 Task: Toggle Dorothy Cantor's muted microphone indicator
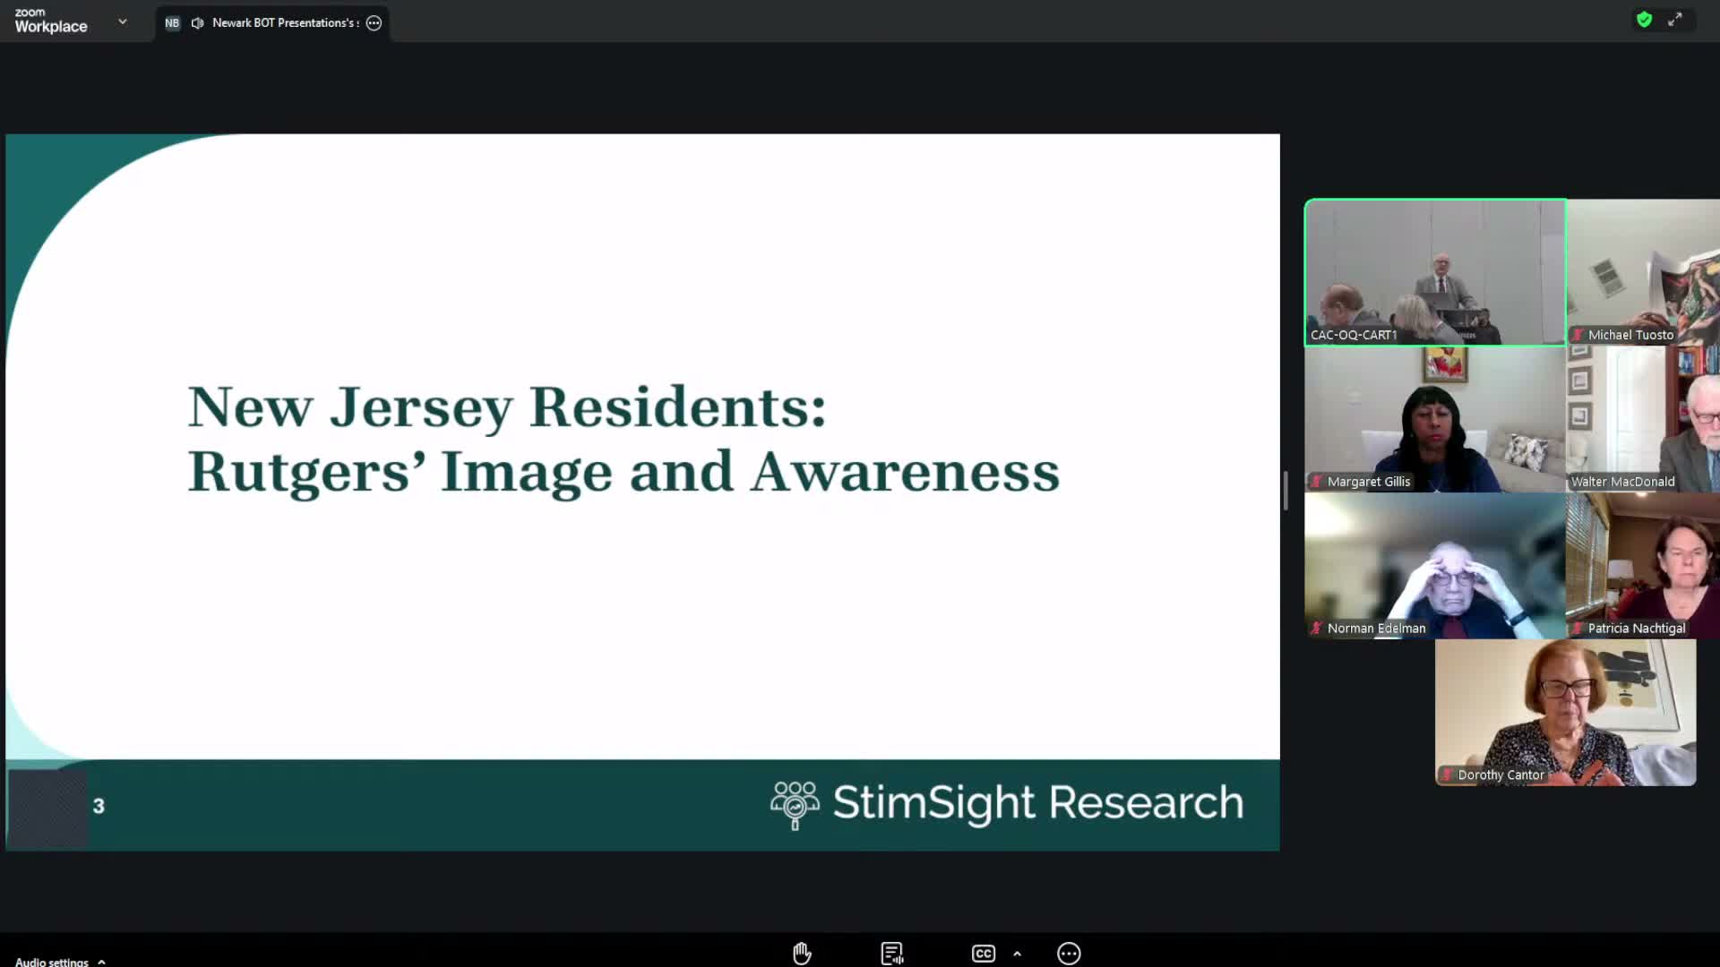[x=1446, y=775]
